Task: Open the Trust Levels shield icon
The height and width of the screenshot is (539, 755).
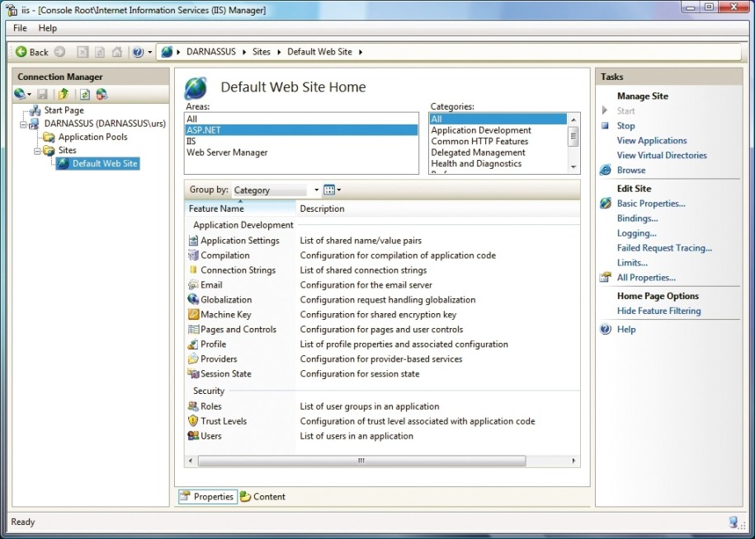Action: pos(193,421)
